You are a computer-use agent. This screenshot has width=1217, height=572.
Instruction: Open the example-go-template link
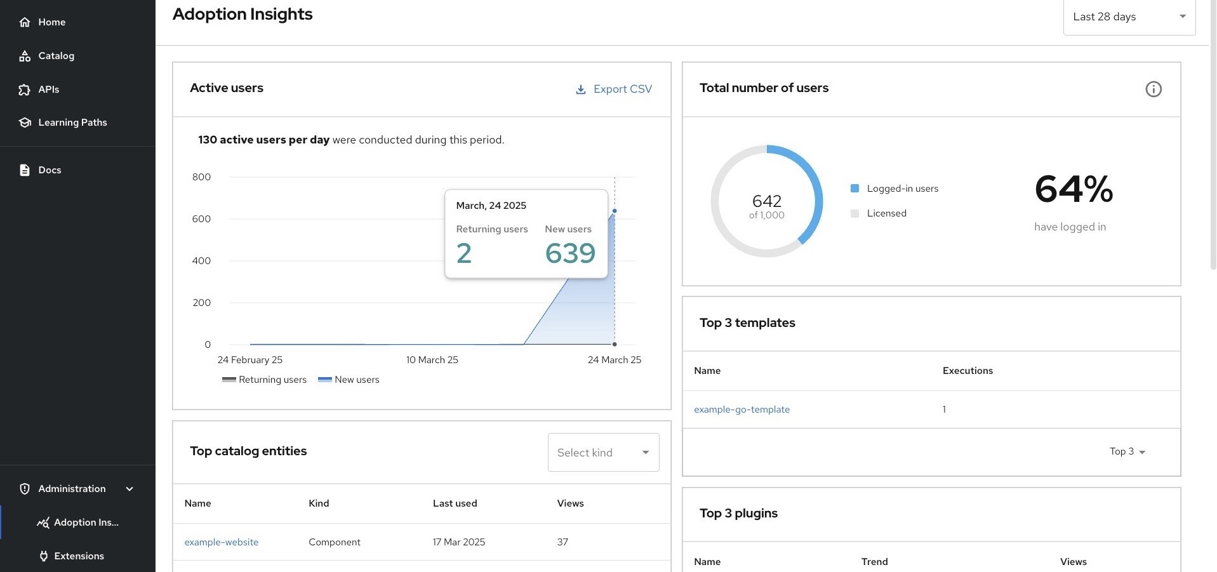point(742,409)
